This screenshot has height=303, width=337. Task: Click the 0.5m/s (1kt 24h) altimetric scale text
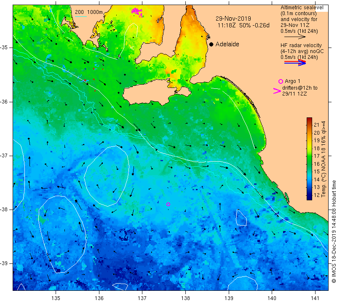coord(299,31)
